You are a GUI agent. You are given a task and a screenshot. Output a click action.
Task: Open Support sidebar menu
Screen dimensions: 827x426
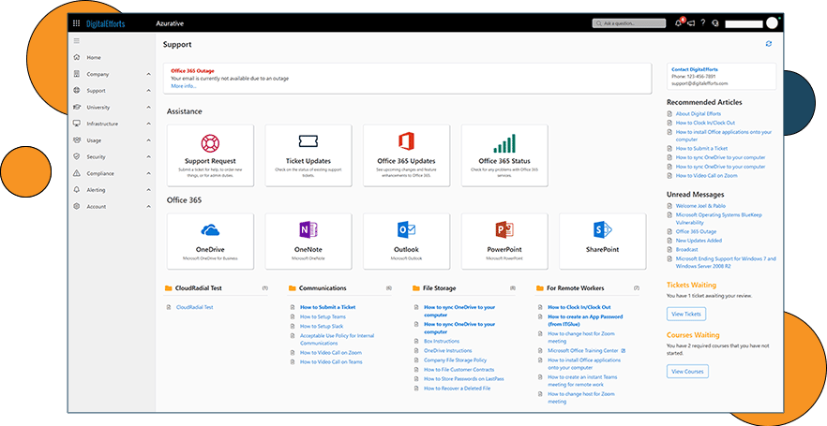[97, 91]
